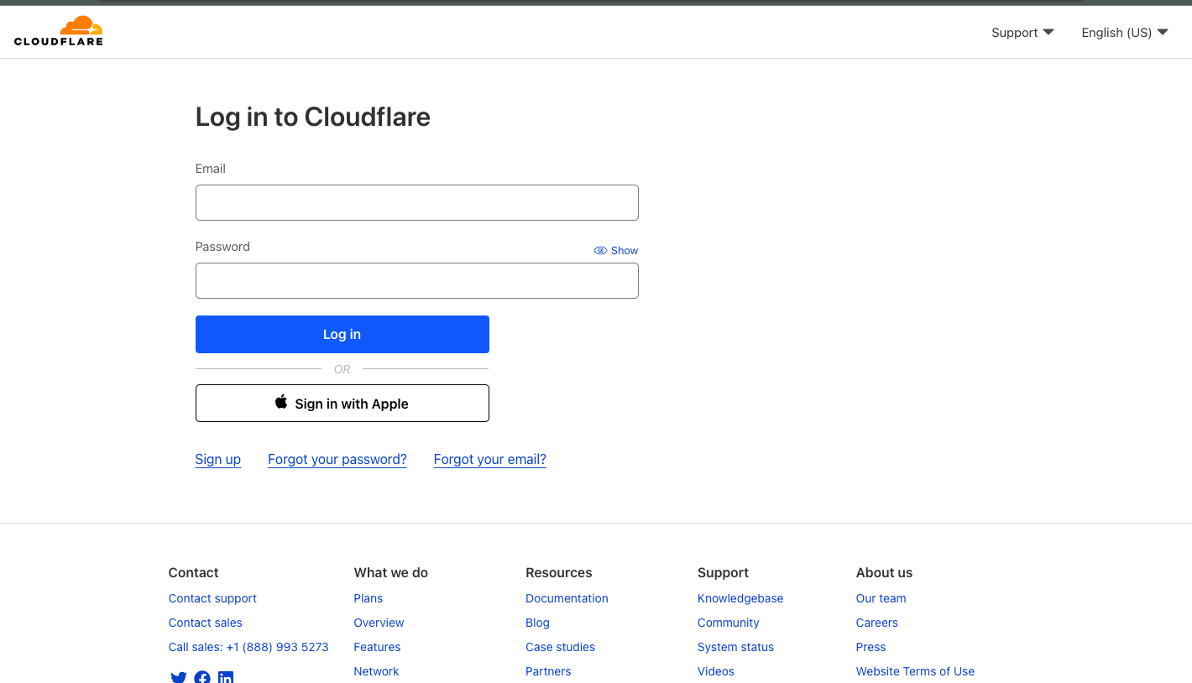This screenshot has height=683, width=1192.
Task: Focus the Email input field
Action: 416,203
